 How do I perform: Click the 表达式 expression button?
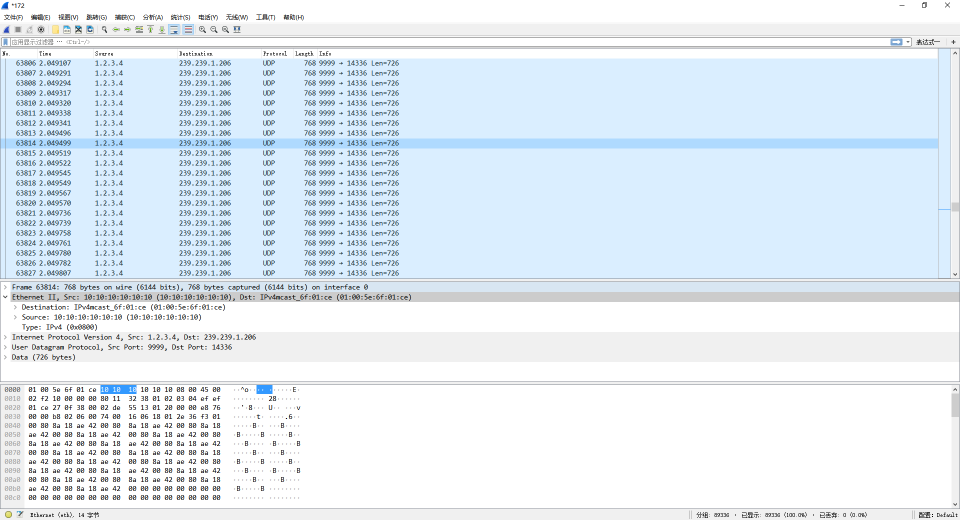(x=927, y=42)
